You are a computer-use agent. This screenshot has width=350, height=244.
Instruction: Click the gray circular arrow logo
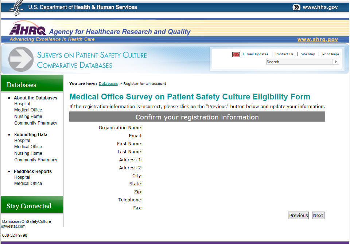(x=21, y=59)
